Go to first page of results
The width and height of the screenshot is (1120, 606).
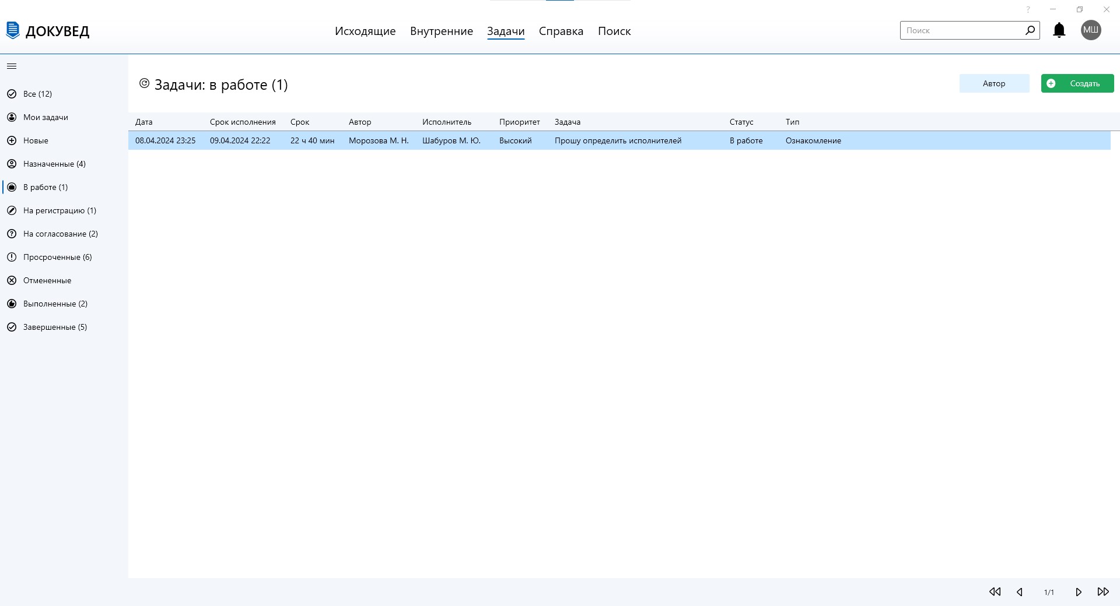(x=995, y=591)
